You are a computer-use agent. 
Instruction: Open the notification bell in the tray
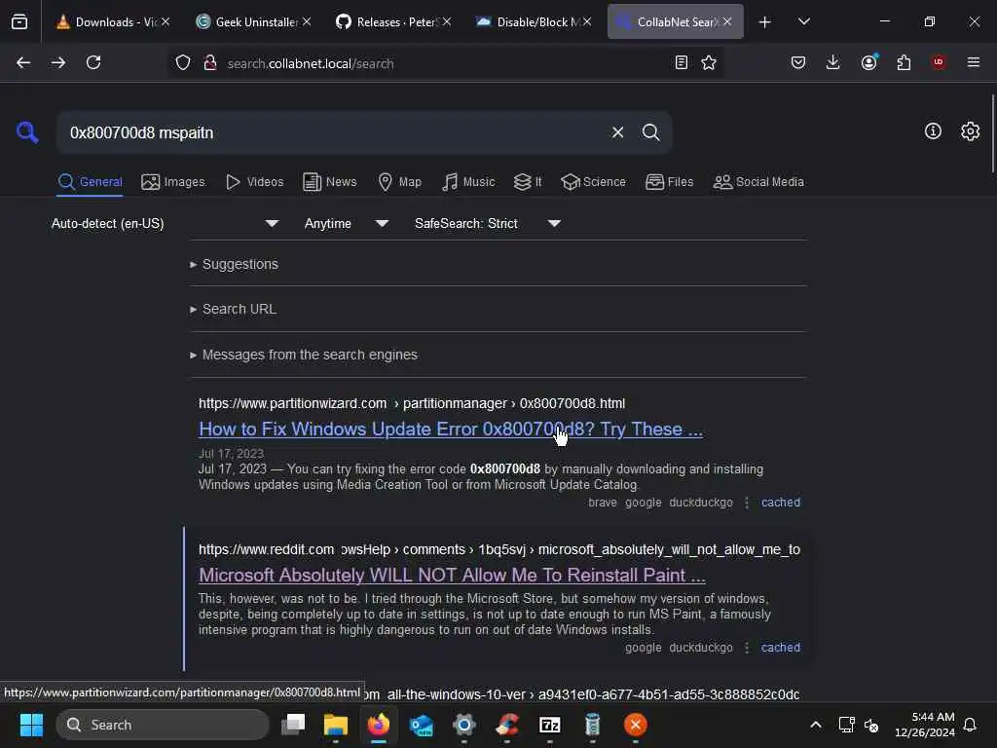point(970,725)
